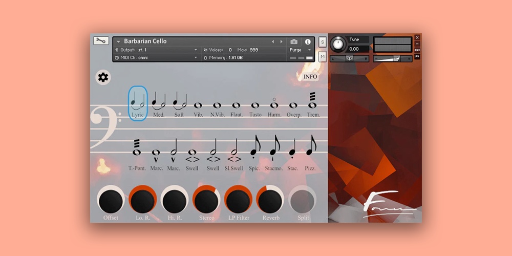The image size is (512, 256).
Task: Click the settings gear icon
Action: tap(103, 77)
